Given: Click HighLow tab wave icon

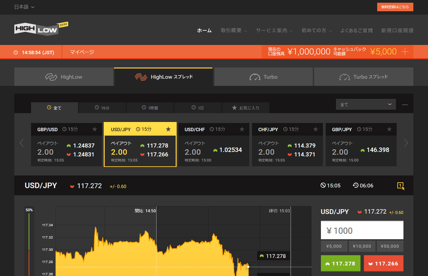Looking at the screenshot, I should (x=51, y=77).
